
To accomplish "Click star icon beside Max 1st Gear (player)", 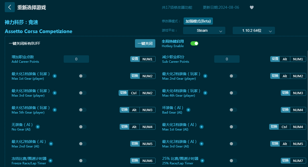I will coord(55,76).
